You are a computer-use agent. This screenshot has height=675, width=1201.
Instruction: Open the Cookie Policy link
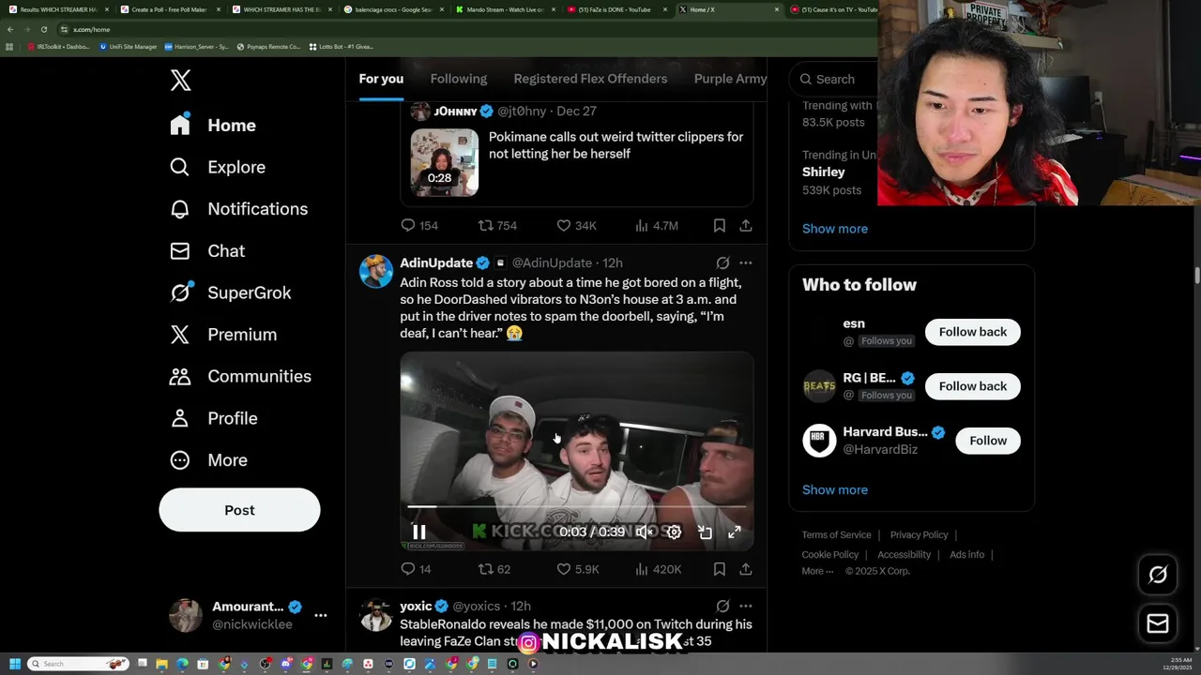[x=830, y=555]
